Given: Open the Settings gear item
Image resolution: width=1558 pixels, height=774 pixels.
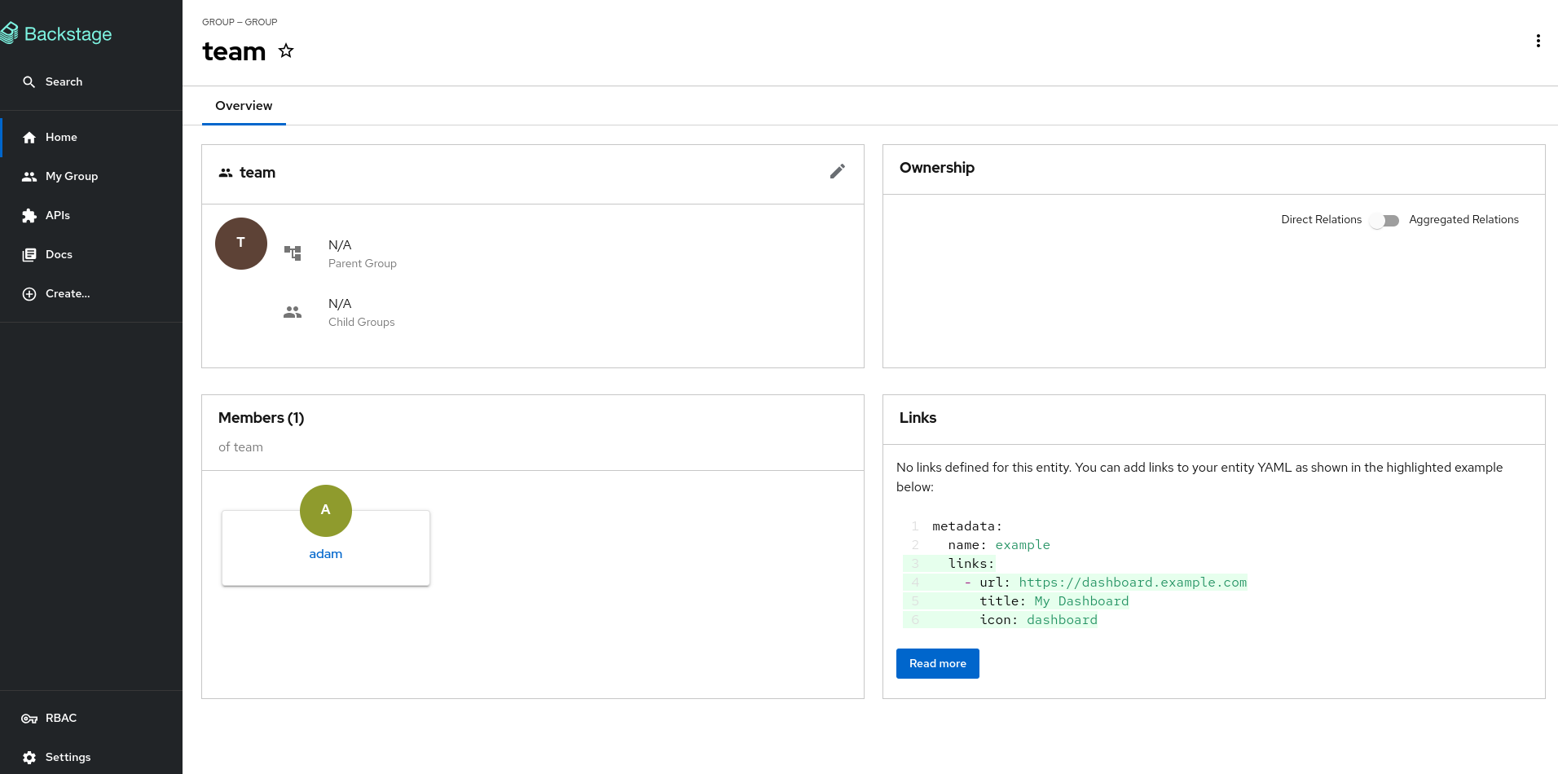Looking at the screenshot, I should [x=30, y=757].
